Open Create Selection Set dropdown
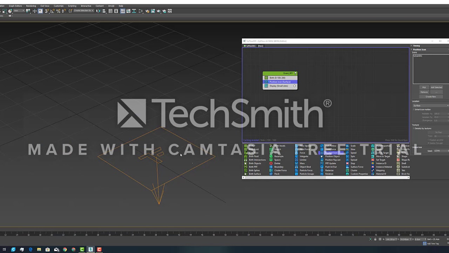Viewport: 449px width, 253px height. tap(84, 11)
